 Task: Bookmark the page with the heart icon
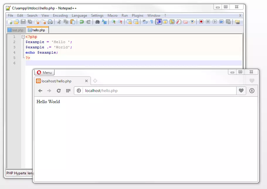[241, 91]
